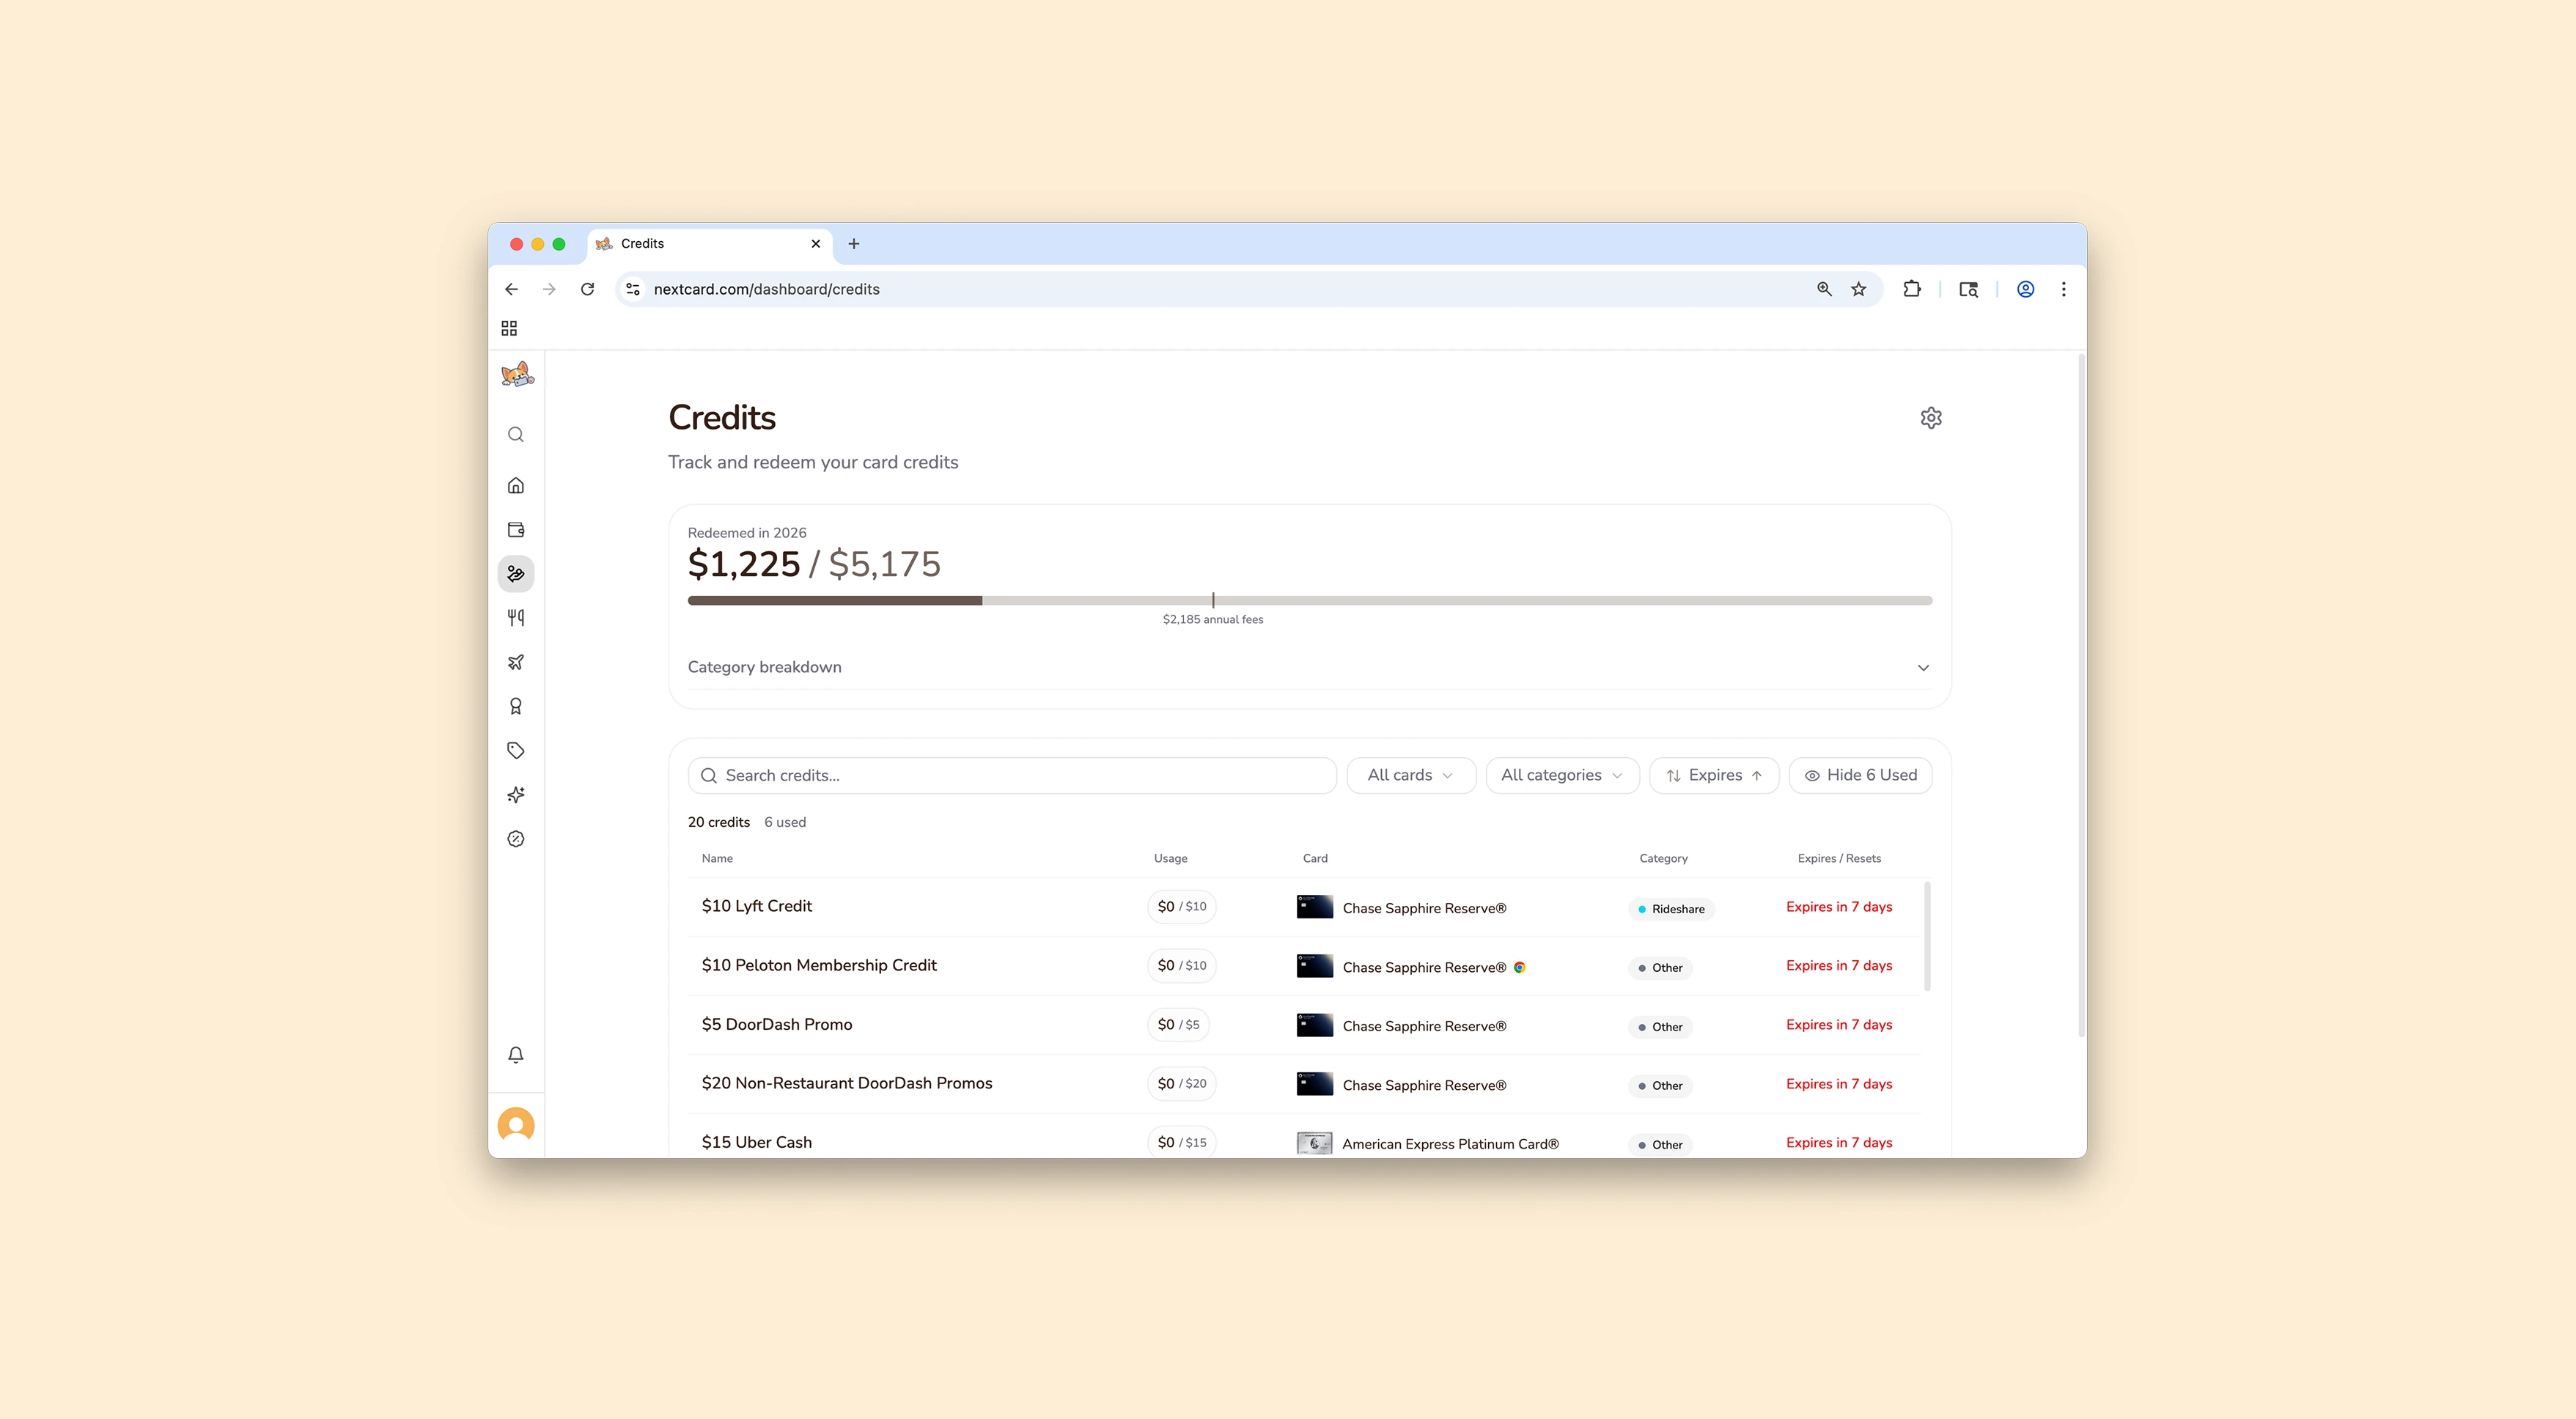Bookmark page with the star icon

[1858, 289]
